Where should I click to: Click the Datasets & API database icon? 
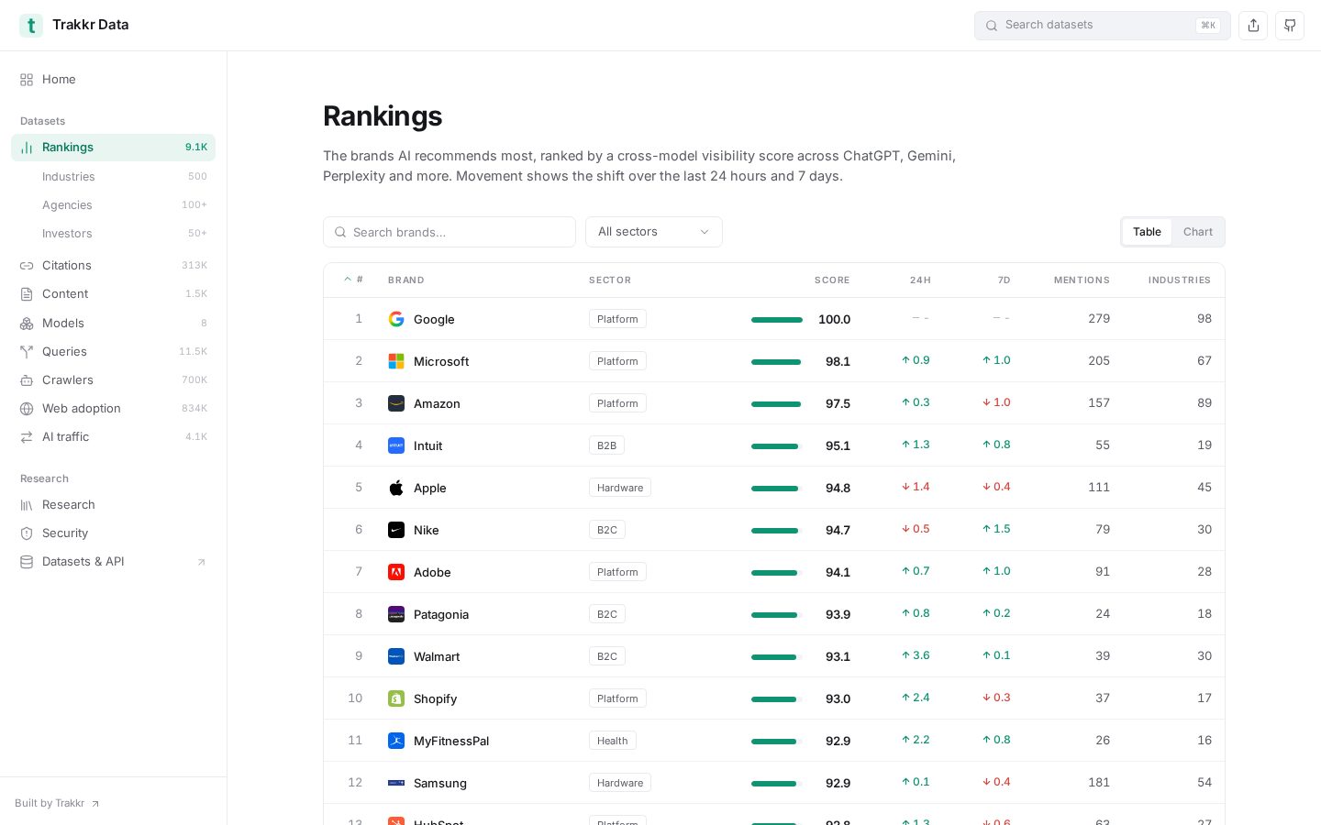[x=27, y=562]
